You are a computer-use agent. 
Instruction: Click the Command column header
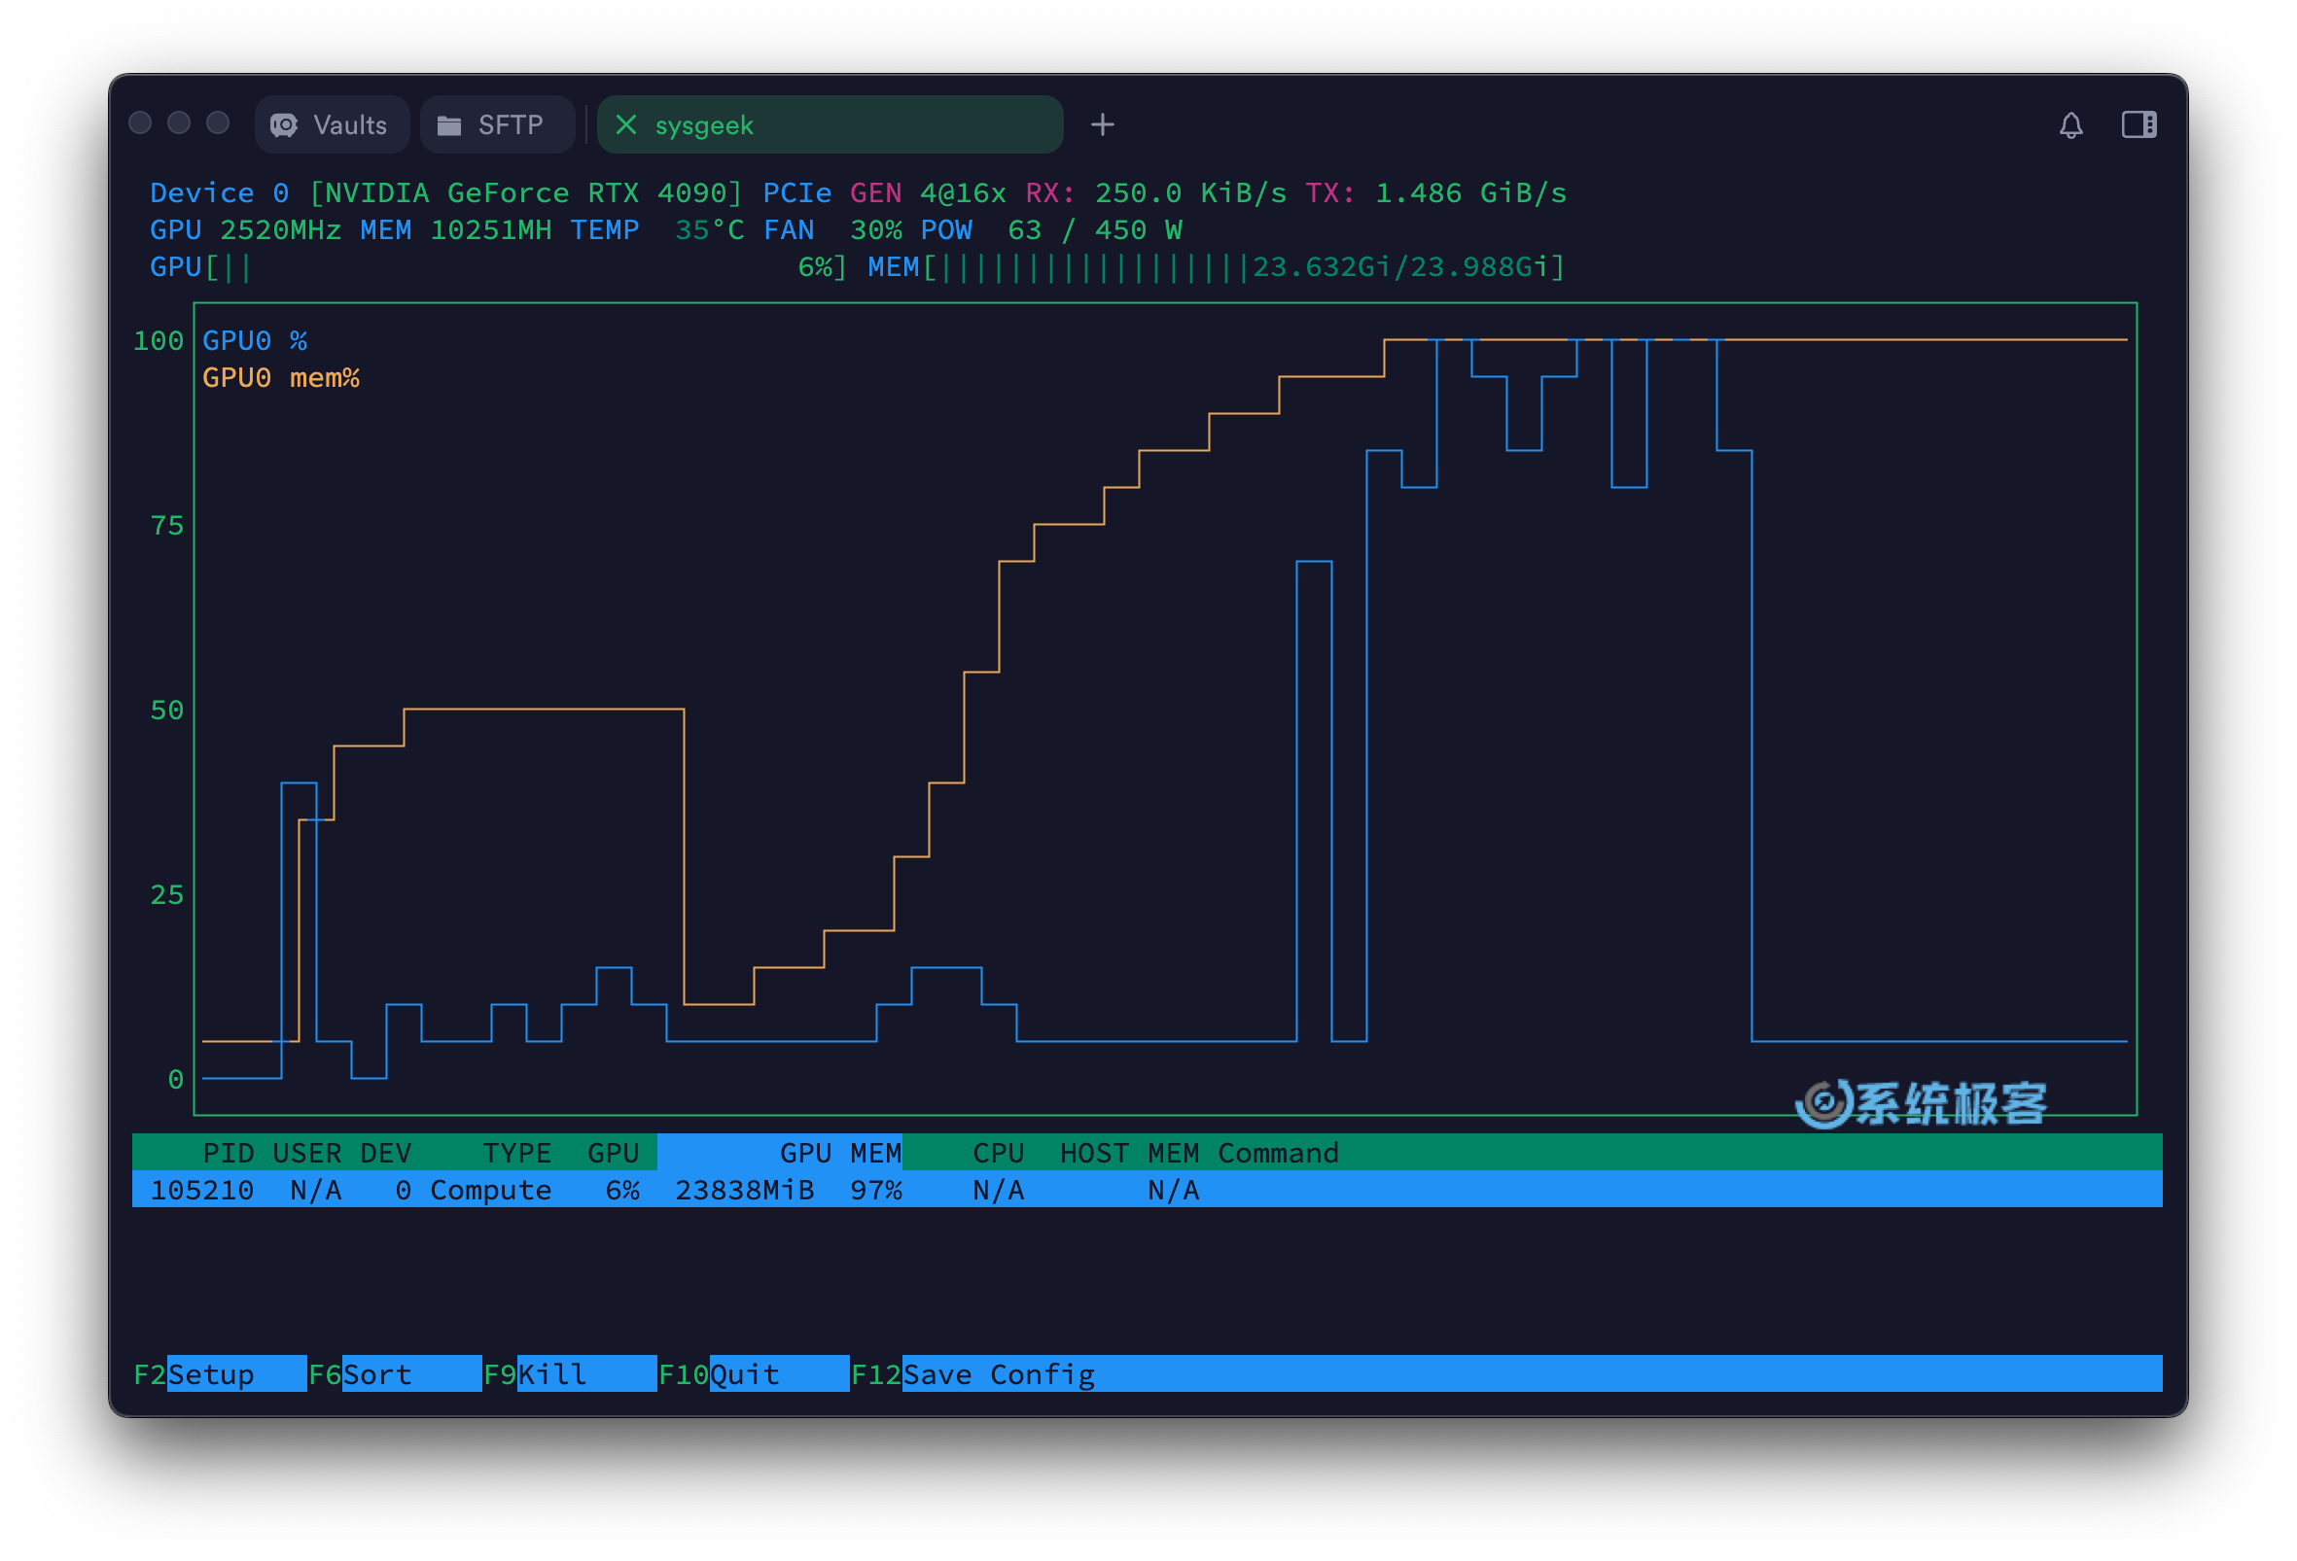point(1277,1152)
